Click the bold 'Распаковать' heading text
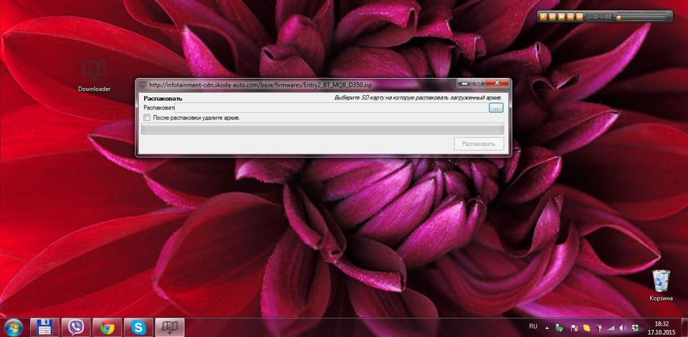The height and width of the screenshot is (337, 688). pos(163,99)
